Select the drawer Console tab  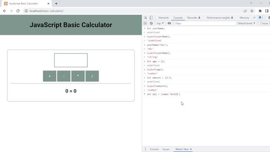(x=154, y=149)
